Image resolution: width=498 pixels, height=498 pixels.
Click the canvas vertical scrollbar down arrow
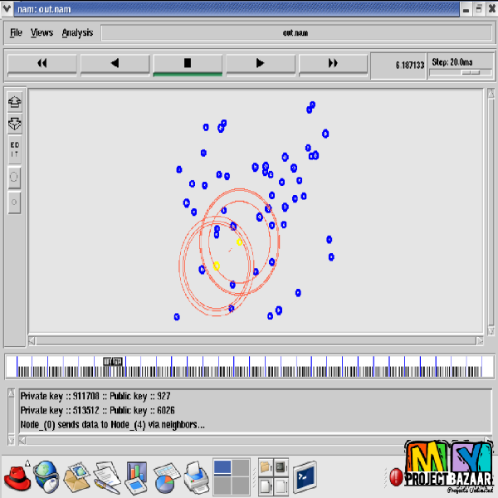click(491, 331)
